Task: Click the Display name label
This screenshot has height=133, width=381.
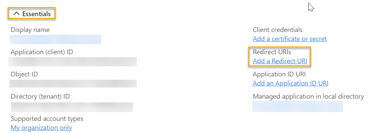Action: point(30,30)
